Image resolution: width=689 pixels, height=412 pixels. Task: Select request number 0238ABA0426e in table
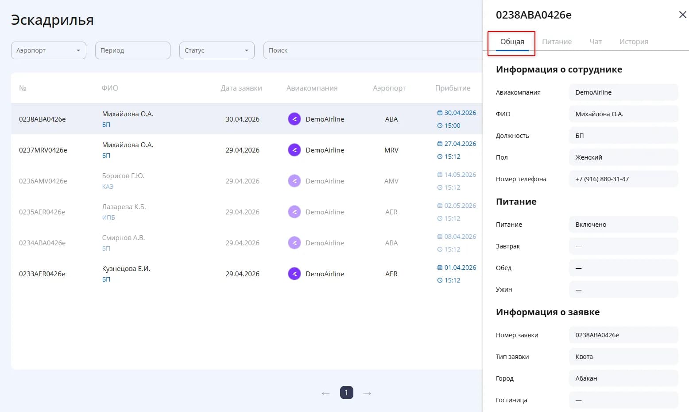(x=42, y=119)
